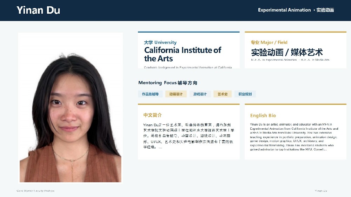Select the '游戏设计' tag
Image resolution: width=351 pixels, height=197 pixels.
(200, 94)
